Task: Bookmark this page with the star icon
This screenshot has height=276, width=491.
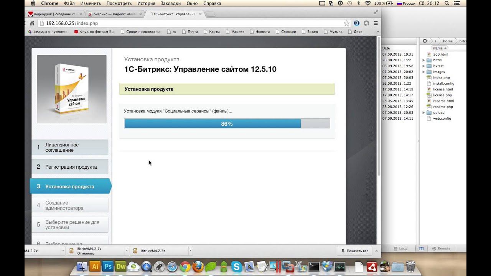Action: [346, 23]
